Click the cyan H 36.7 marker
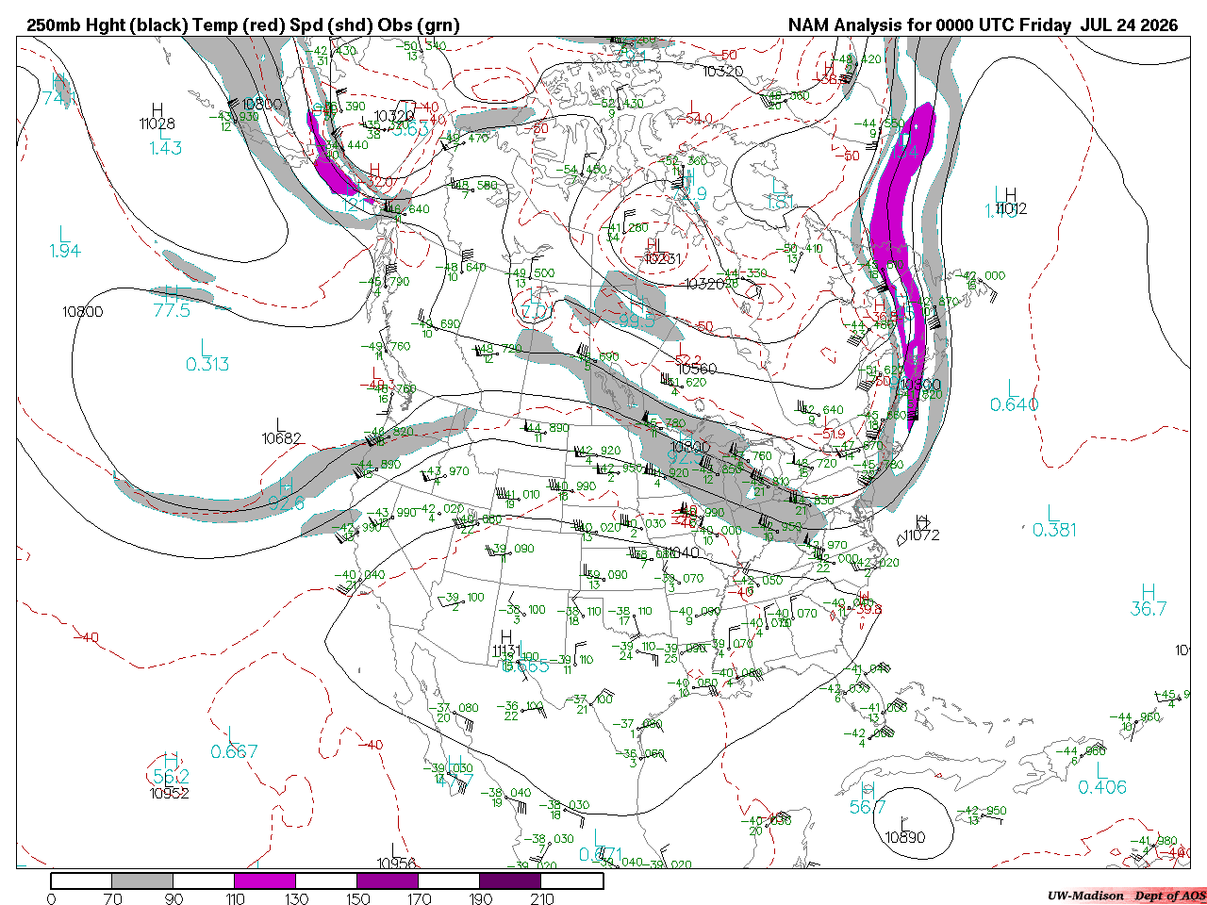This screenshot has width=1207, height=905. [1149, 601]
